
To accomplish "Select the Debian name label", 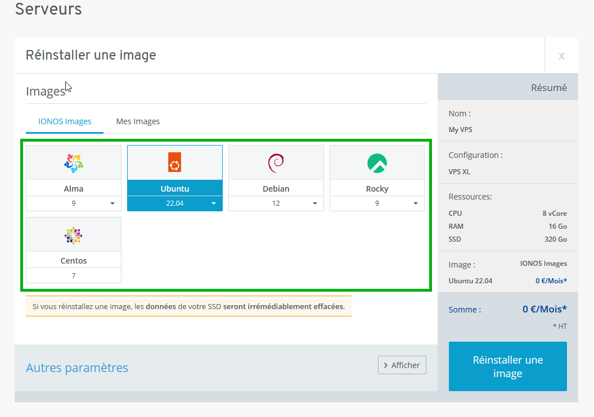I will tap(276, 188).
